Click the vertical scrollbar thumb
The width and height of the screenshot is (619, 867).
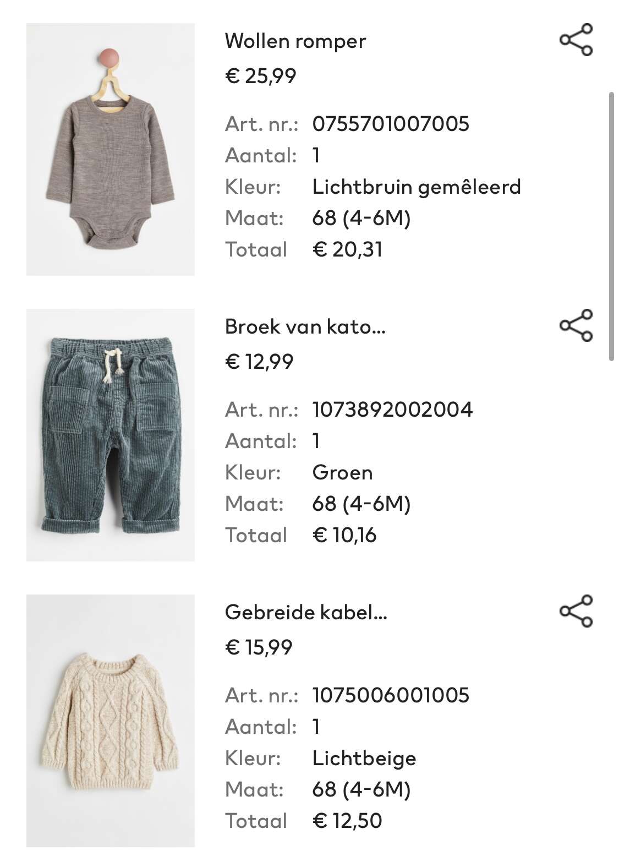coord(611,226)
